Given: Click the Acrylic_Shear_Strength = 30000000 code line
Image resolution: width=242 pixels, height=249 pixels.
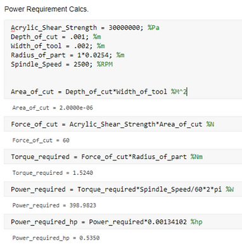Looking at the screenshot, I should 85,28.
